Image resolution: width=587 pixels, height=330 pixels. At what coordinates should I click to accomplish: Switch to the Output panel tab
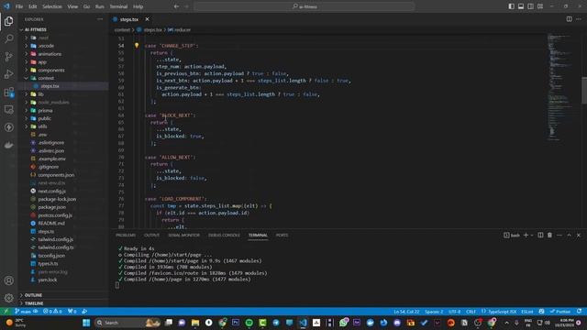(x=151, y=236)
